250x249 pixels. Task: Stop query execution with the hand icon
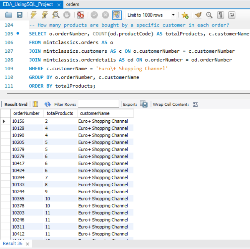67,15
